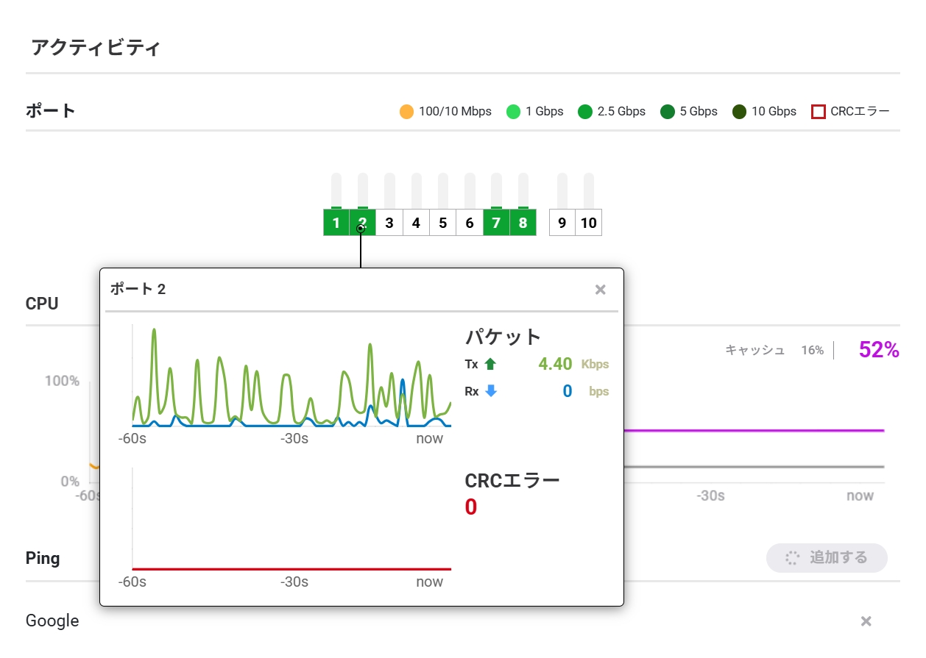Click port 1 indicator
The width and height of the screenshot is (926, 658).
pyautogui.click(x=336, y=223)
